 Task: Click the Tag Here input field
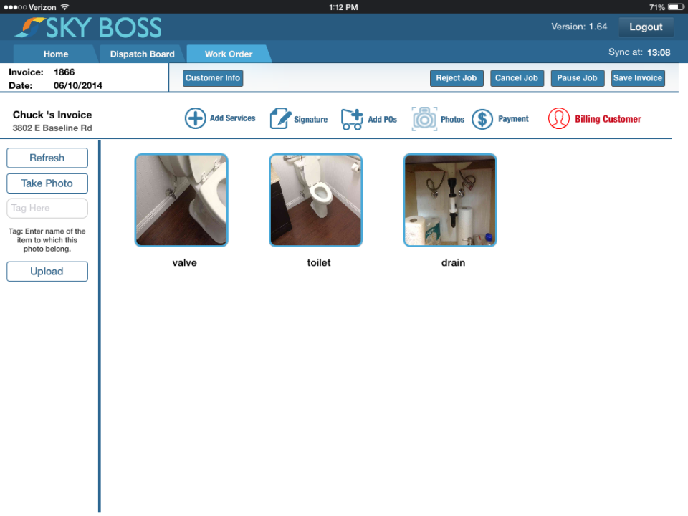click(47, 209)
